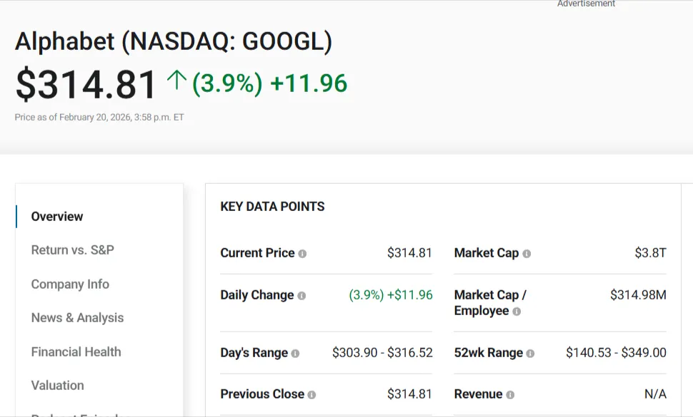Open the Return vs. S&P page
The image size is (693, 417).
(73, 250)
